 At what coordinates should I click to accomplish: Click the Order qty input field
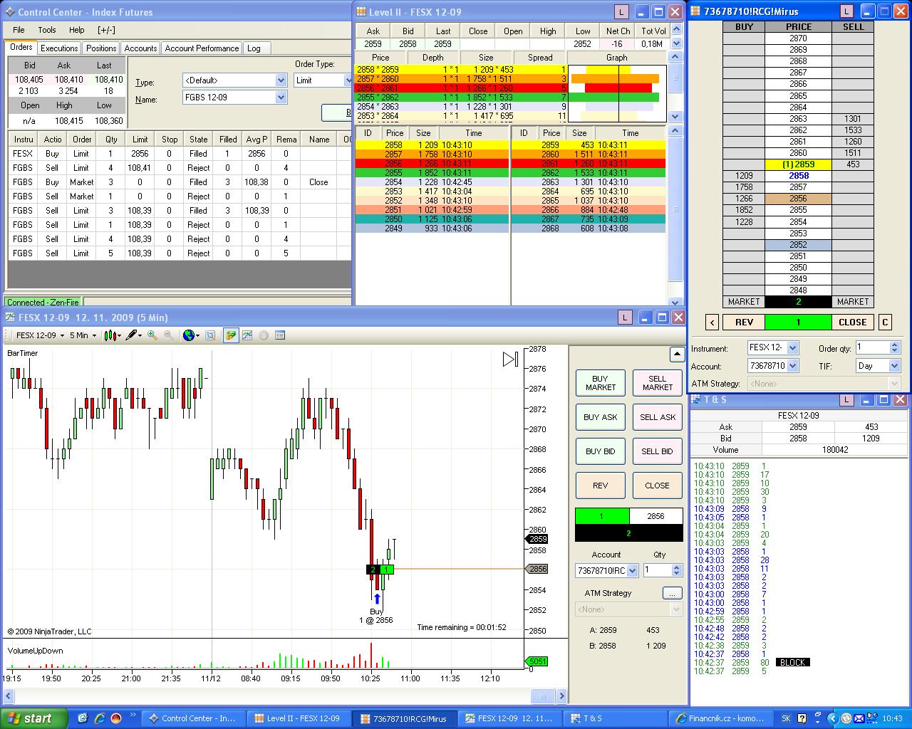[x=873, y=347]
